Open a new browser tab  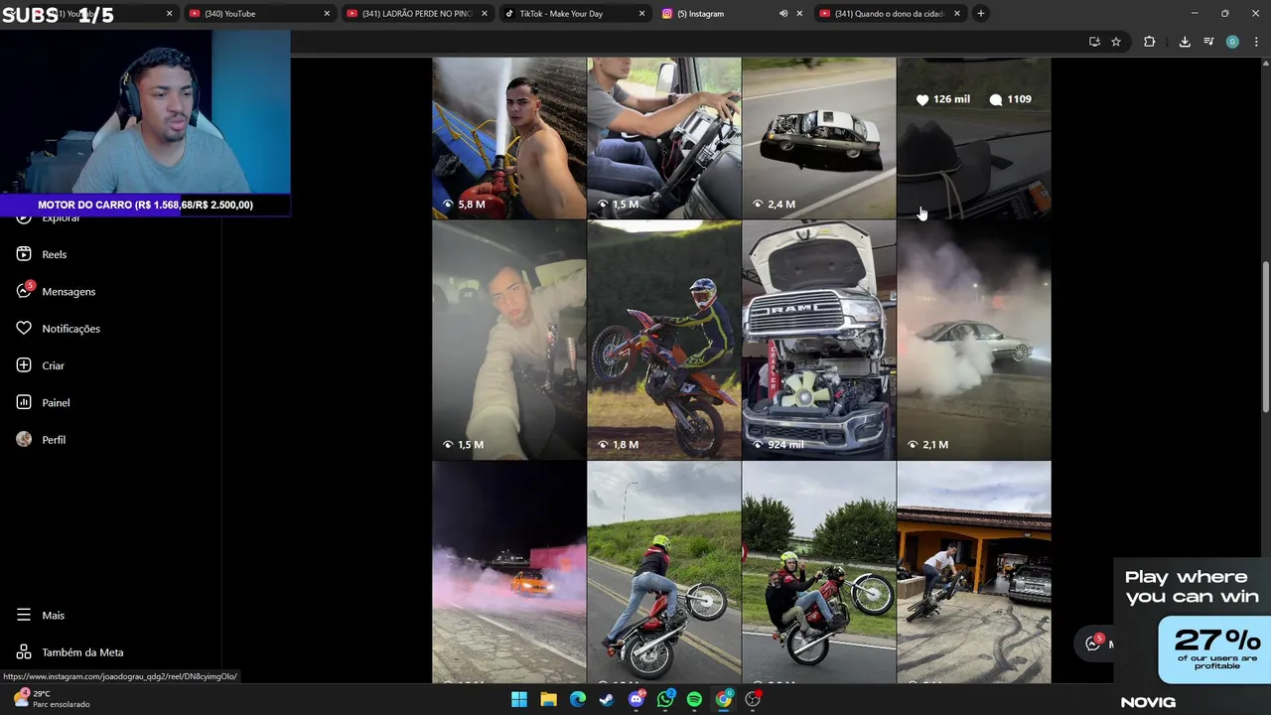[x=980, y=14]
